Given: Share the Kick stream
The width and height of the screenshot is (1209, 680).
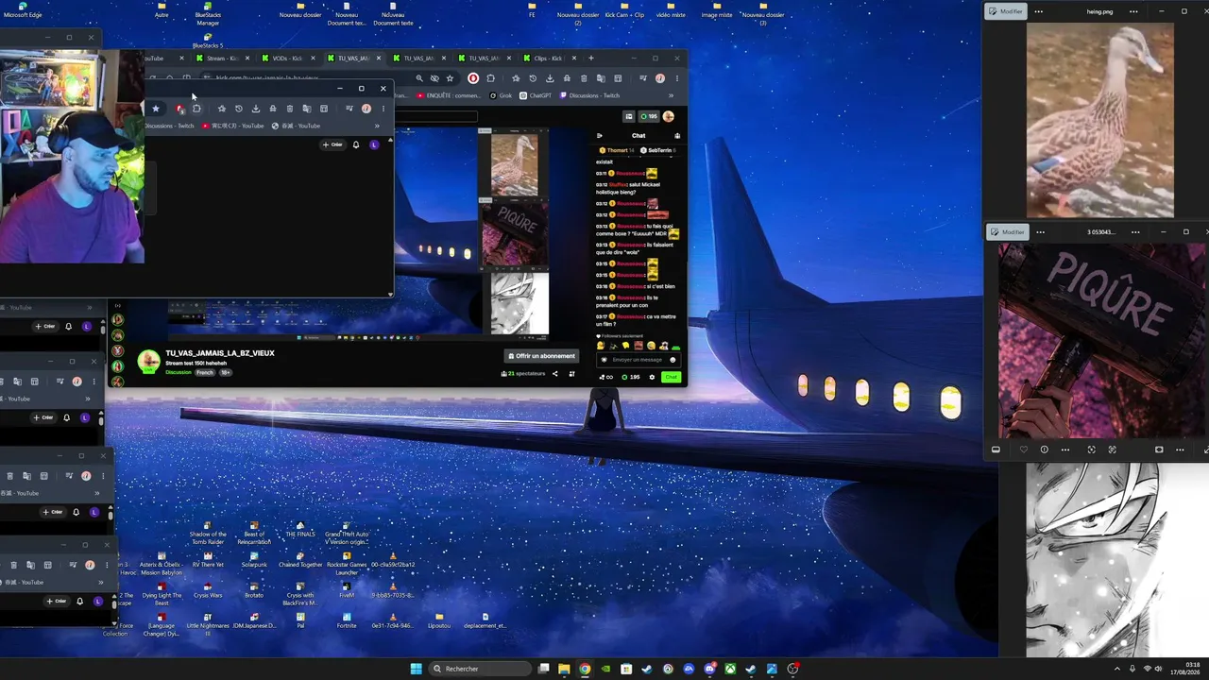Looking at the screenshot, I should 554,374.
